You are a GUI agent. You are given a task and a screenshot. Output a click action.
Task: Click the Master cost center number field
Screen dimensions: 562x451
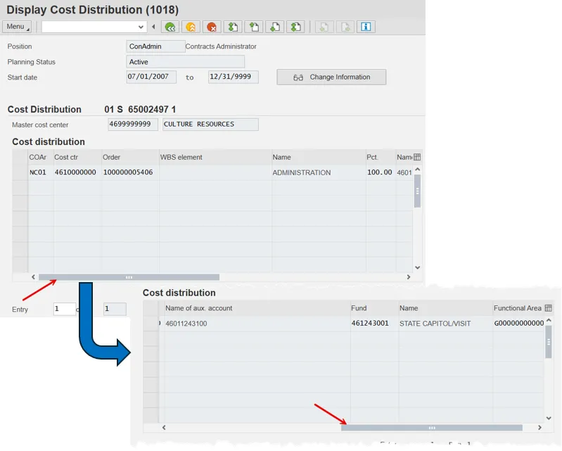133,125
